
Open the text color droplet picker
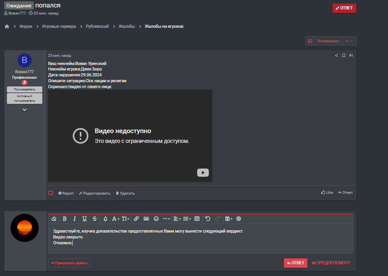click(105, 219)
